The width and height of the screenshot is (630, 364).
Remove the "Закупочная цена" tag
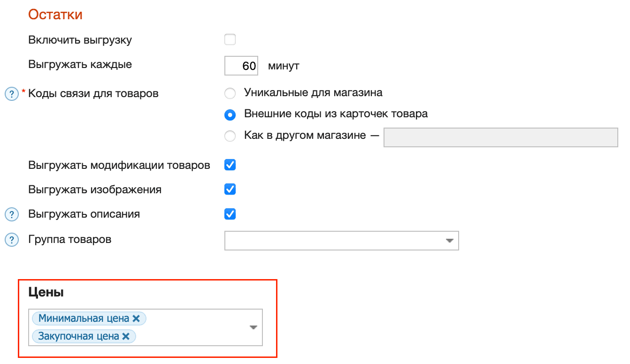point(126,336)
